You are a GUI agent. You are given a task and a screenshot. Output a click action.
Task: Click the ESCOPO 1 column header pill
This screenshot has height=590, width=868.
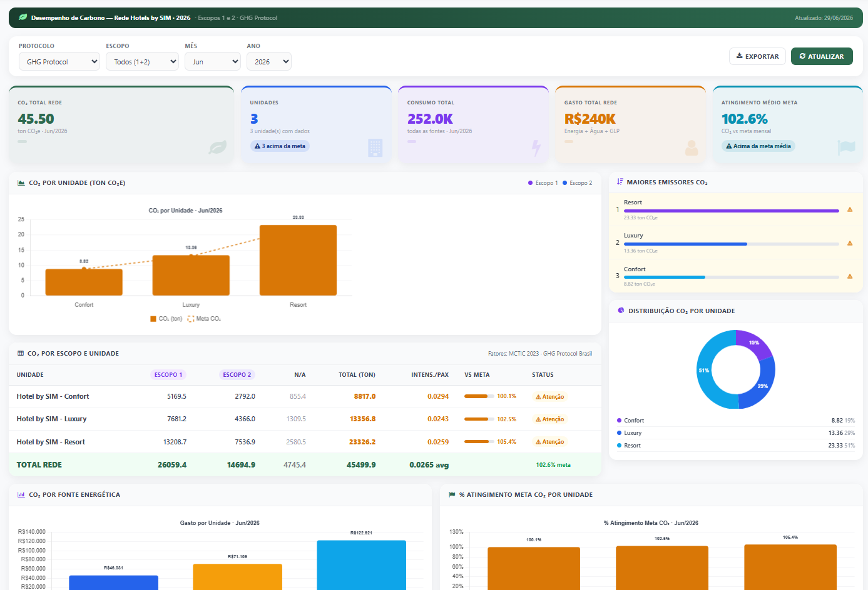(168, 375)
